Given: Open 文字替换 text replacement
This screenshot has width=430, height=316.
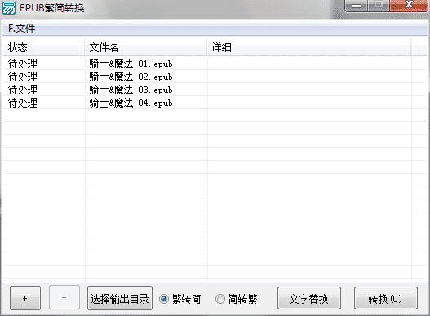Looking at the screenshot, I should click(x=309, y=298).
